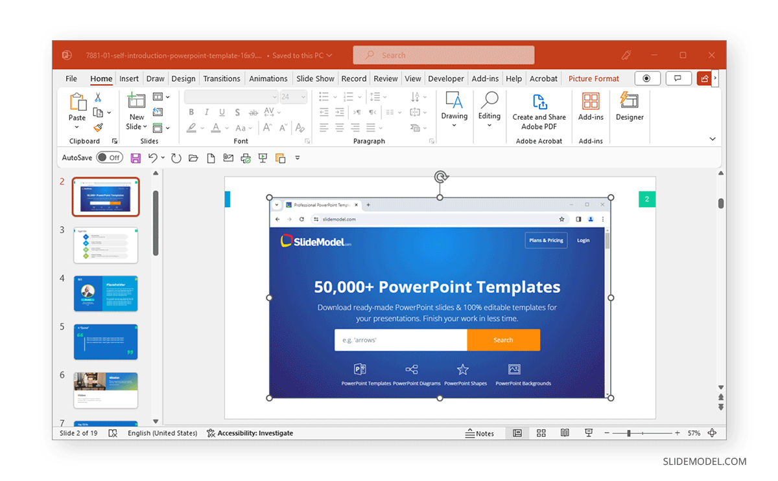Switch to Normal view in status bar
Image resolution: width=778 pixels, height=481 pixels.
click(x=517, y=433)
